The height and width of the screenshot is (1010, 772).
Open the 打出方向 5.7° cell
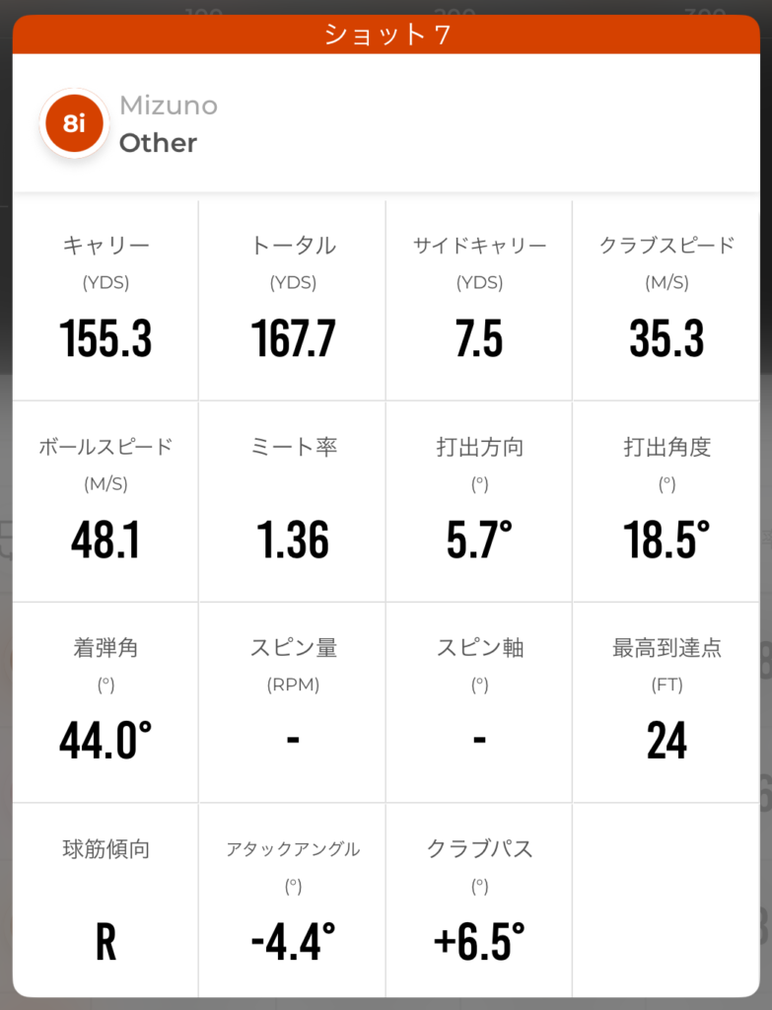pos(479,502)
